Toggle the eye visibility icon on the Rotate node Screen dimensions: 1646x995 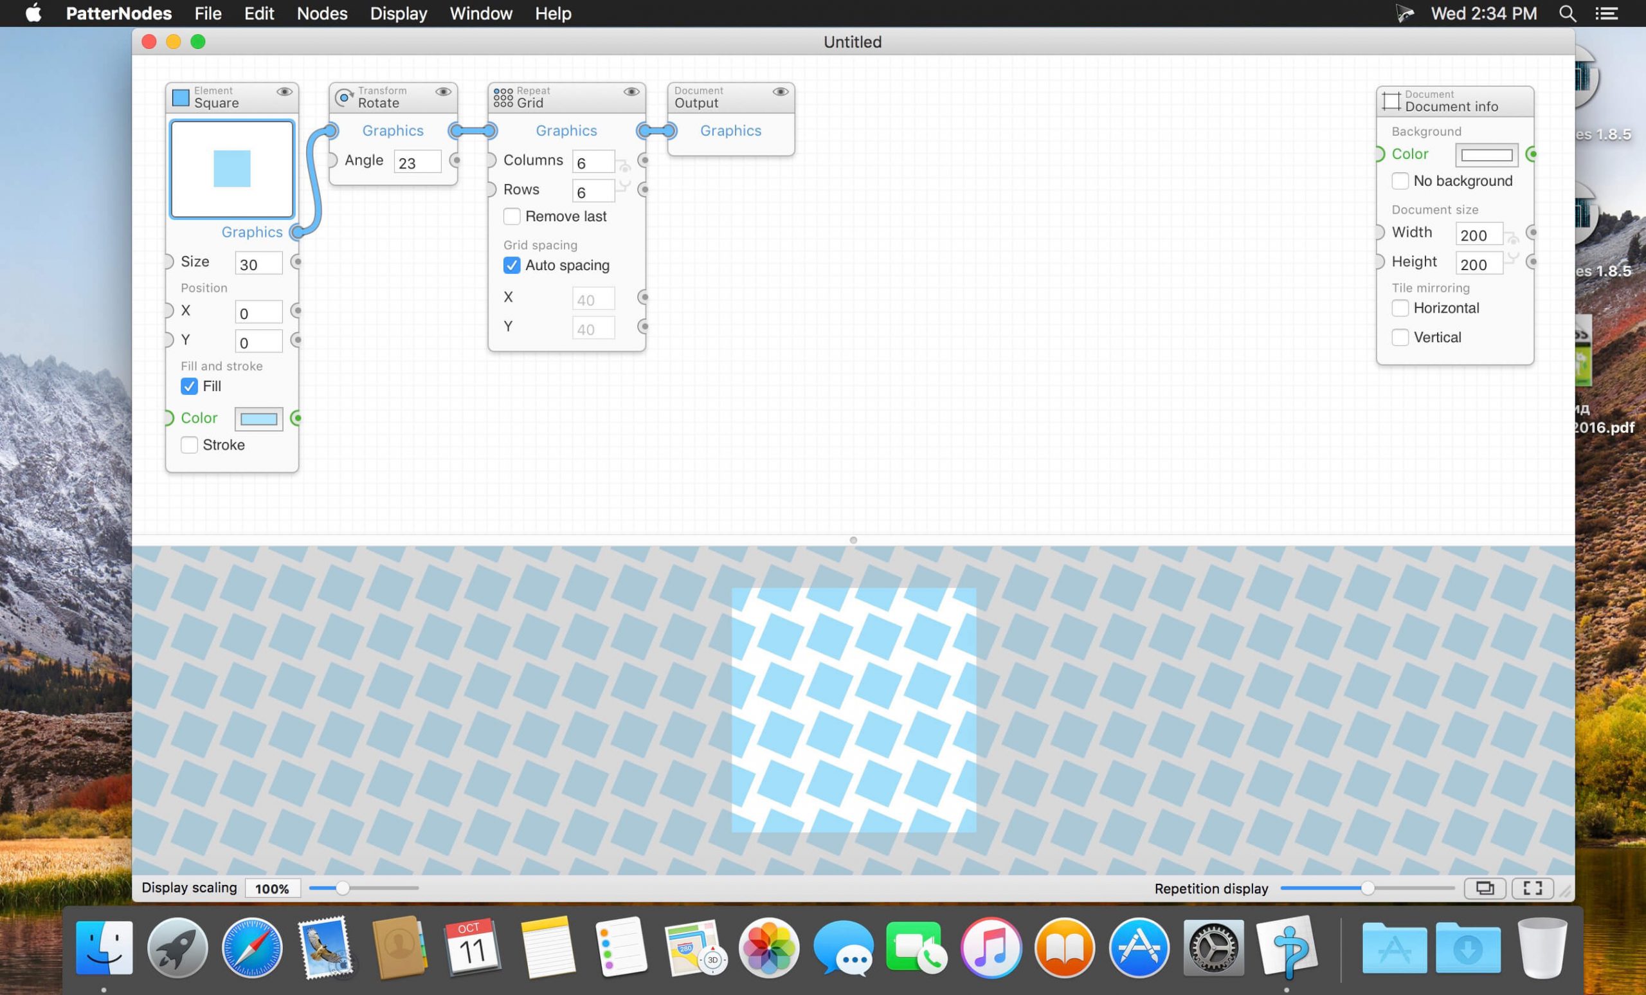click(445, 91)
